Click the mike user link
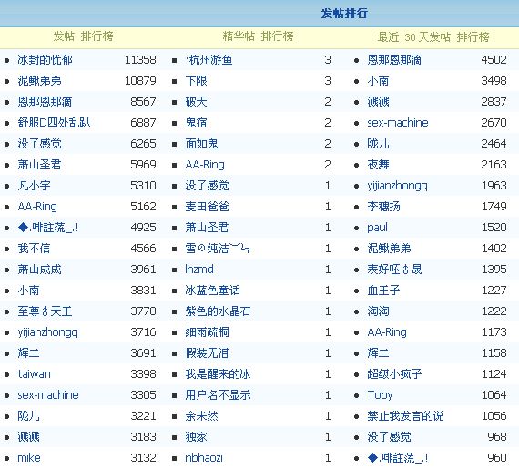Image resolution: width=519 pixels, height=469 pixels. coord(29,458)
